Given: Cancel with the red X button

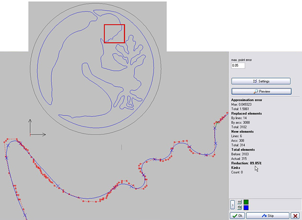Looking at the screenshot, I should point(295,216).
